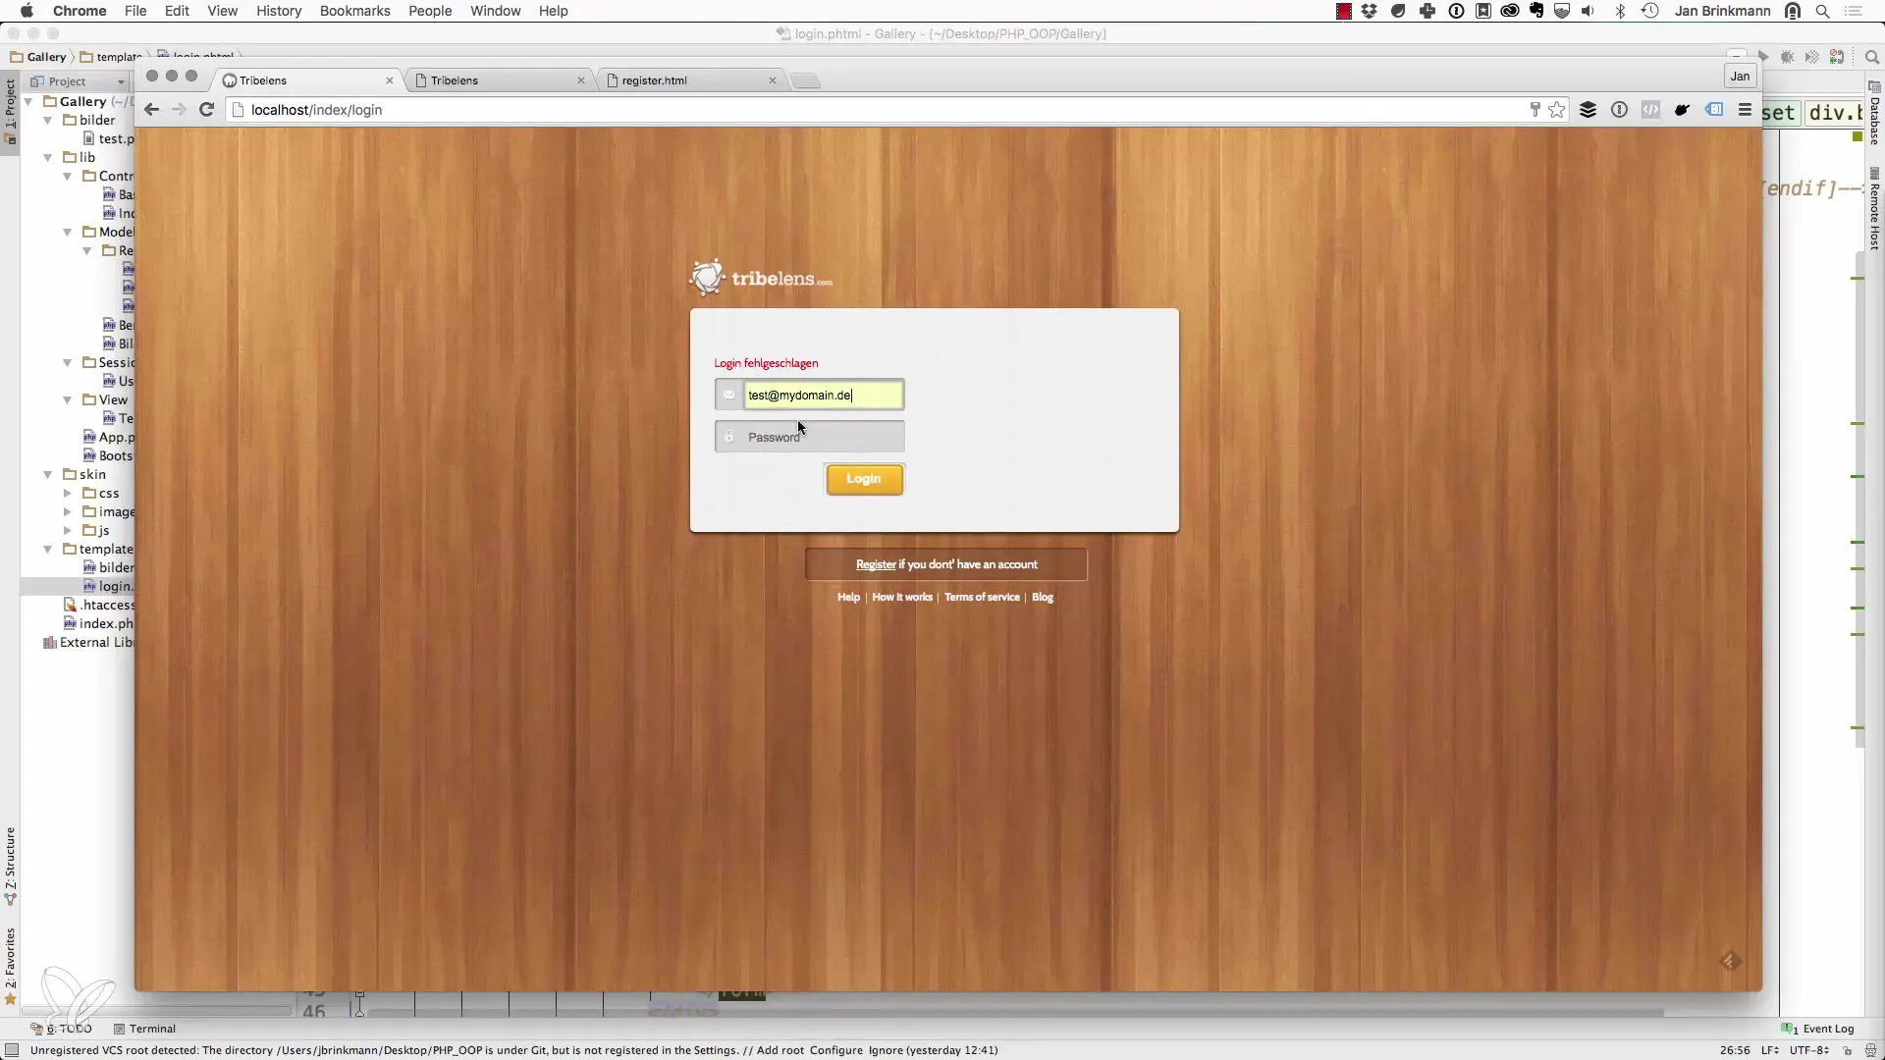Bookmark this page with the star
The image size is (1885, 1060).
point(1557,110)
